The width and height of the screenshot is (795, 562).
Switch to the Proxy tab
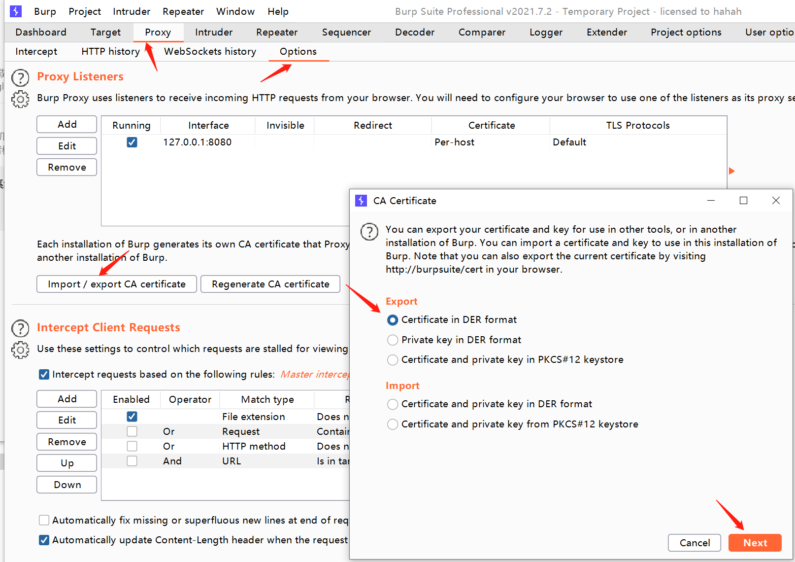tap(158, 32)
